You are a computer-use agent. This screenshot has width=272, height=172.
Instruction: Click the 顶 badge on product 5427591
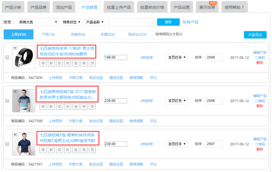pyautogui.click(x=92, y=150)
